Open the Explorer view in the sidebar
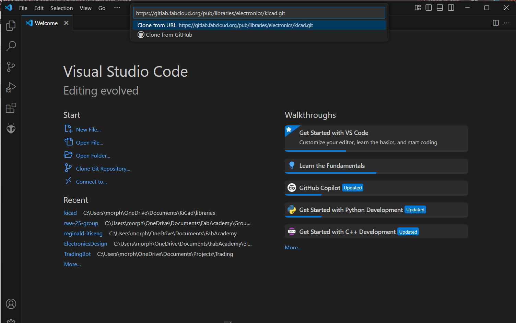Viewport: 516px width, 323px height. pyautogui.click(x=11, y=25)
